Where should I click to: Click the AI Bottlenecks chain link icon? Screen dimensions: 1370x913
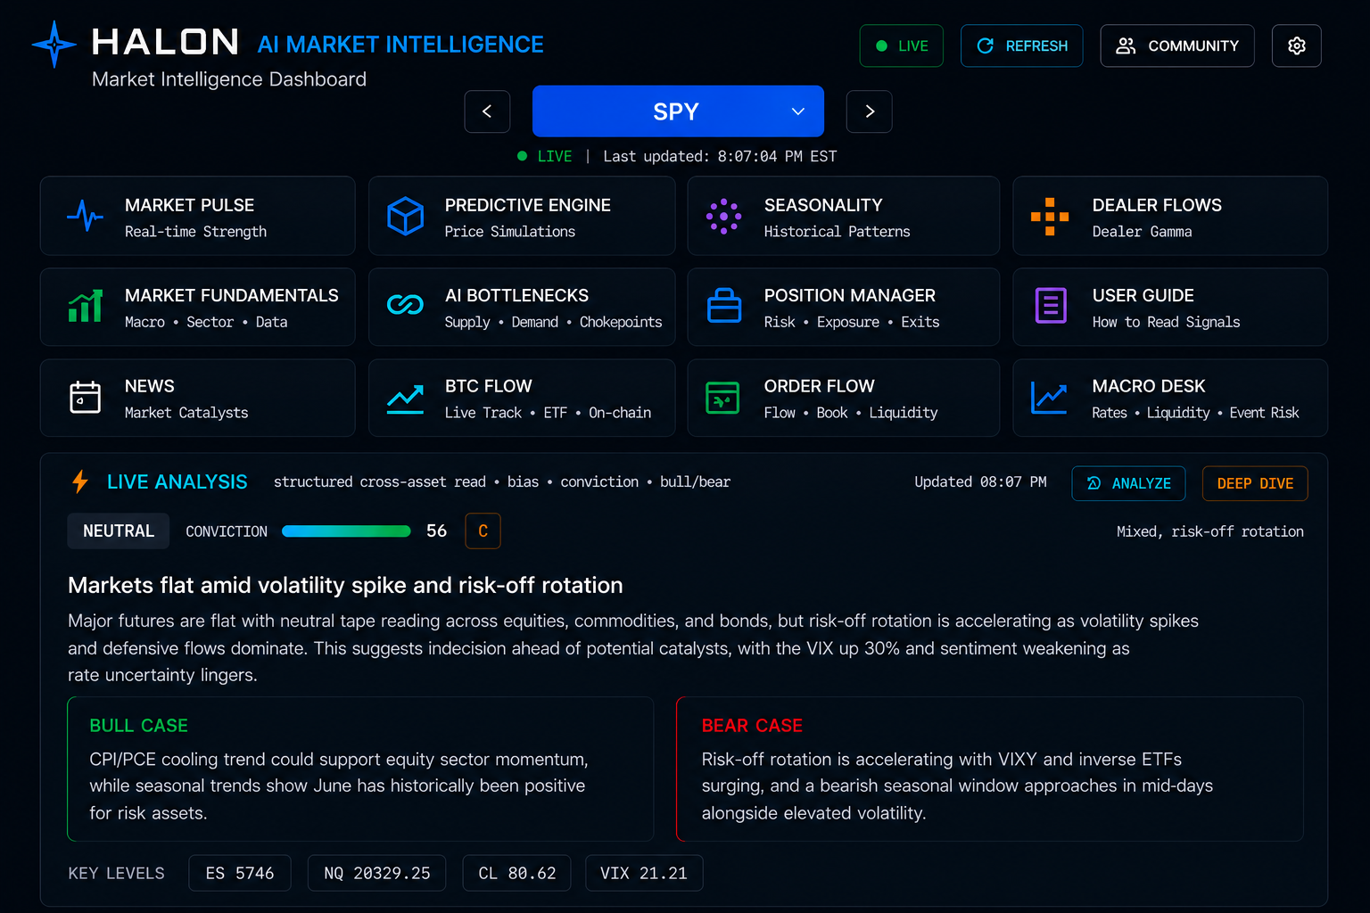pyautogui.click(x=405, y=305)
